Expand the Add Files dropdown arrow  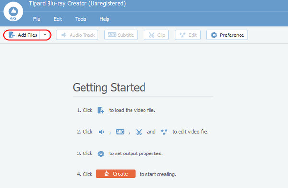pyautogui.click(x=45, y=35)
